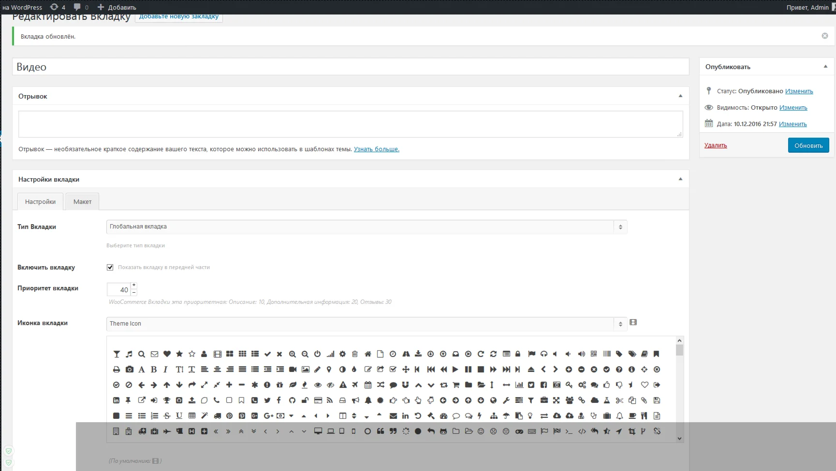Viewport: 836px width, 471px height.
Task: Open the Theme Icon dropdown
Action: pyautogui.click(x=367, y=324)
